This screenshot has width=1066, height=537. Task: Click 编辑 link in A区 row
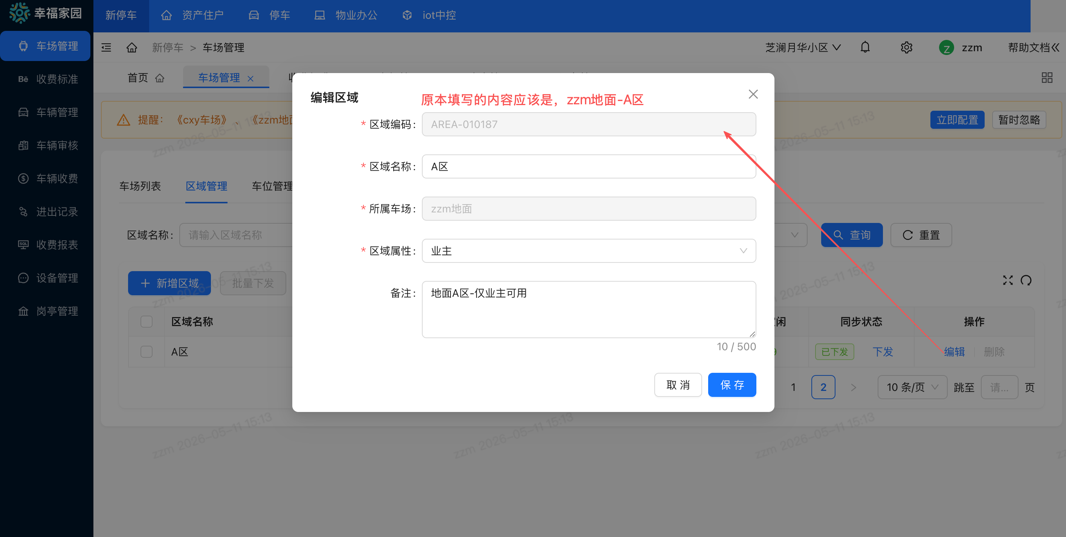click(x=954, y=352)
